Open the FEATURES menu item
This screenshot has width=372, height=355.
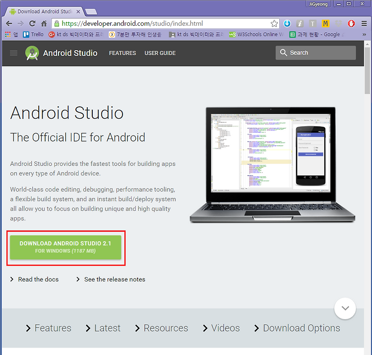coord(123,53)
